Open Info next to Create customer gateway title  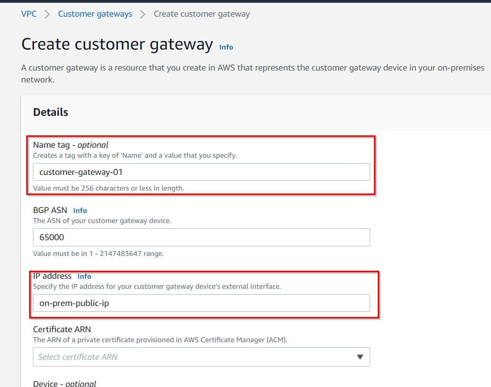click(226, 47)
